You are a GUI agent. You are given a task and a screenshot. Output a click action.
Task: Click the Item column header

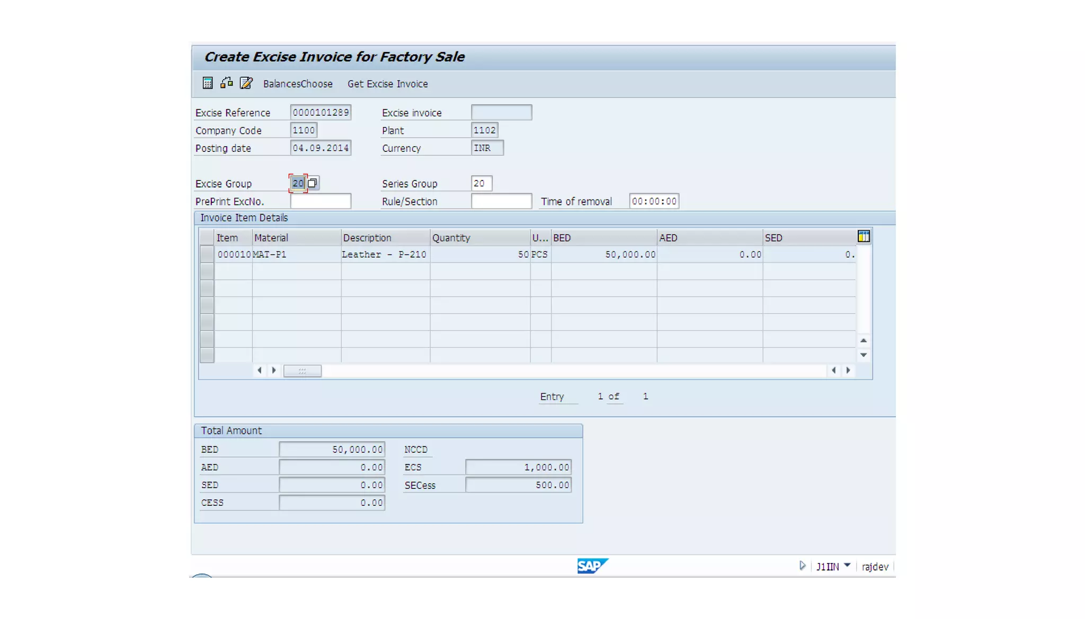[233, 238]
